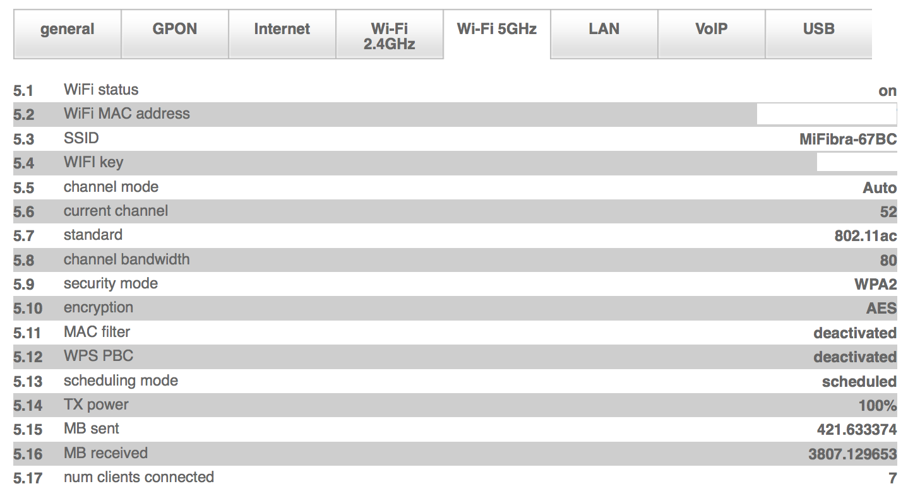Viewport: 908px width, 496px height.
Task: Click the WPS PBC deactivated value
Action: [x=854, y=357]
